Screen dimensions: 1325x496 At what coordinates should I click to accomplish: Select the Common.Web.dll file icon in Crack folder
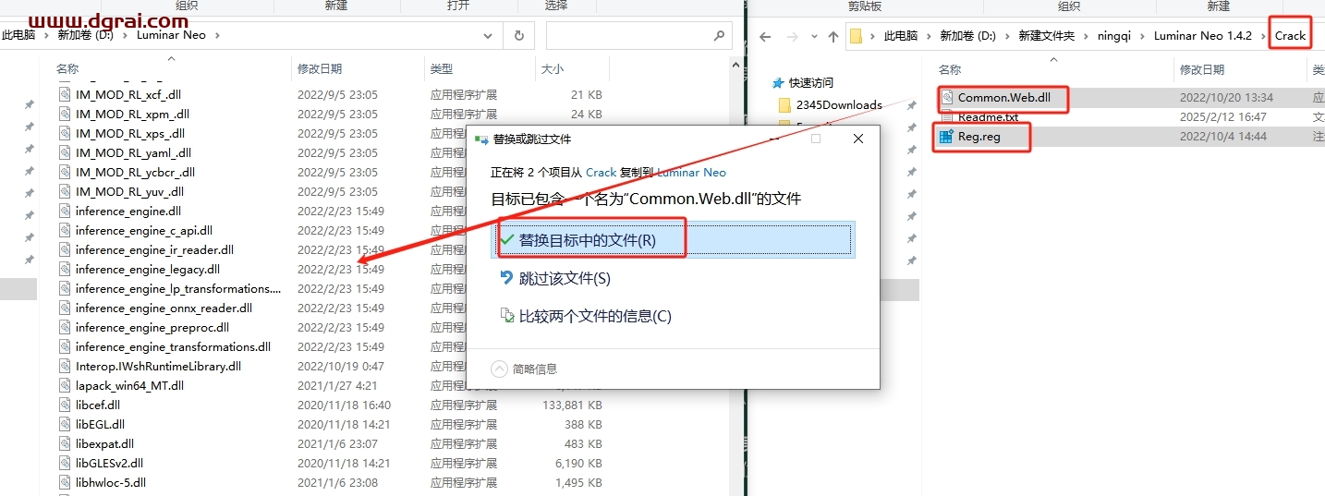(x=946, y=97)
